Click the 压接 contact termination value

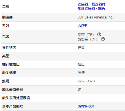[x=81, y=73]
